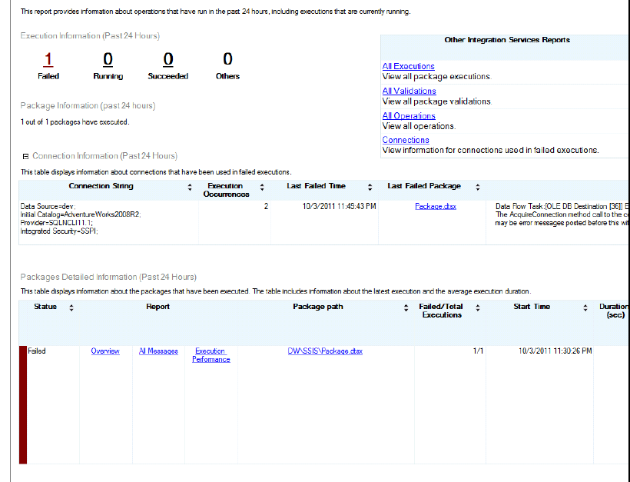The height and width of the screenshot is (482, 630).
Task: Open the All Operations report
Action: 409,116
